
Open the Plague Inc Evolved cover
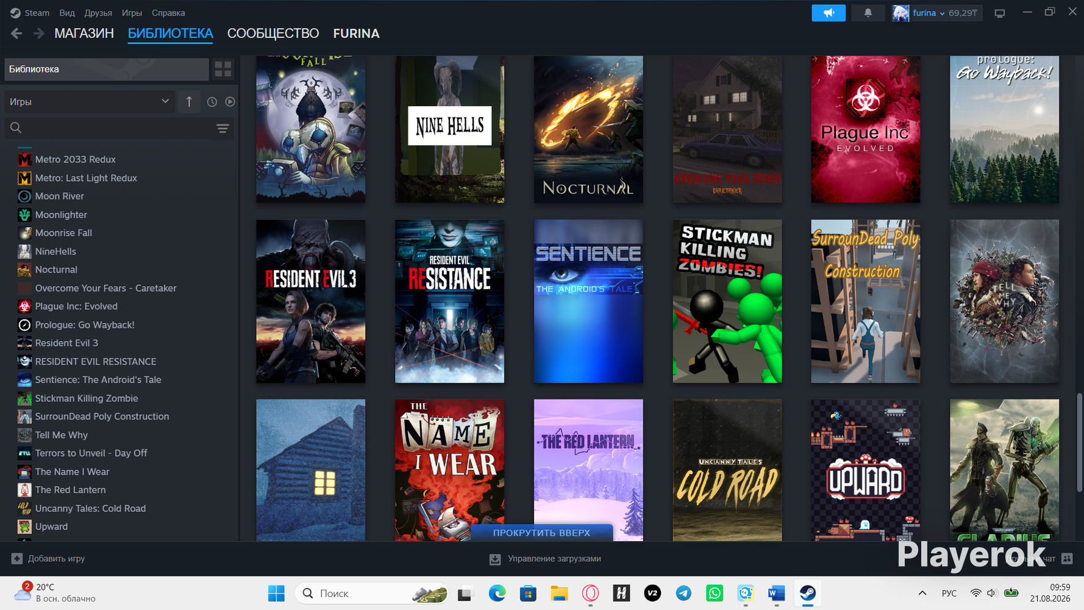(x=866, y=129)
